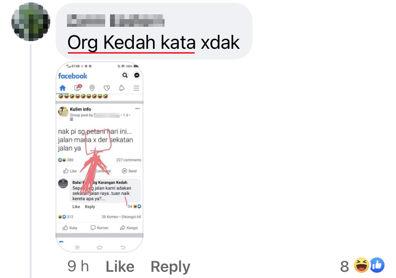Open the Watch video tab with badge
396x278 pixels.
pos(77,88)
